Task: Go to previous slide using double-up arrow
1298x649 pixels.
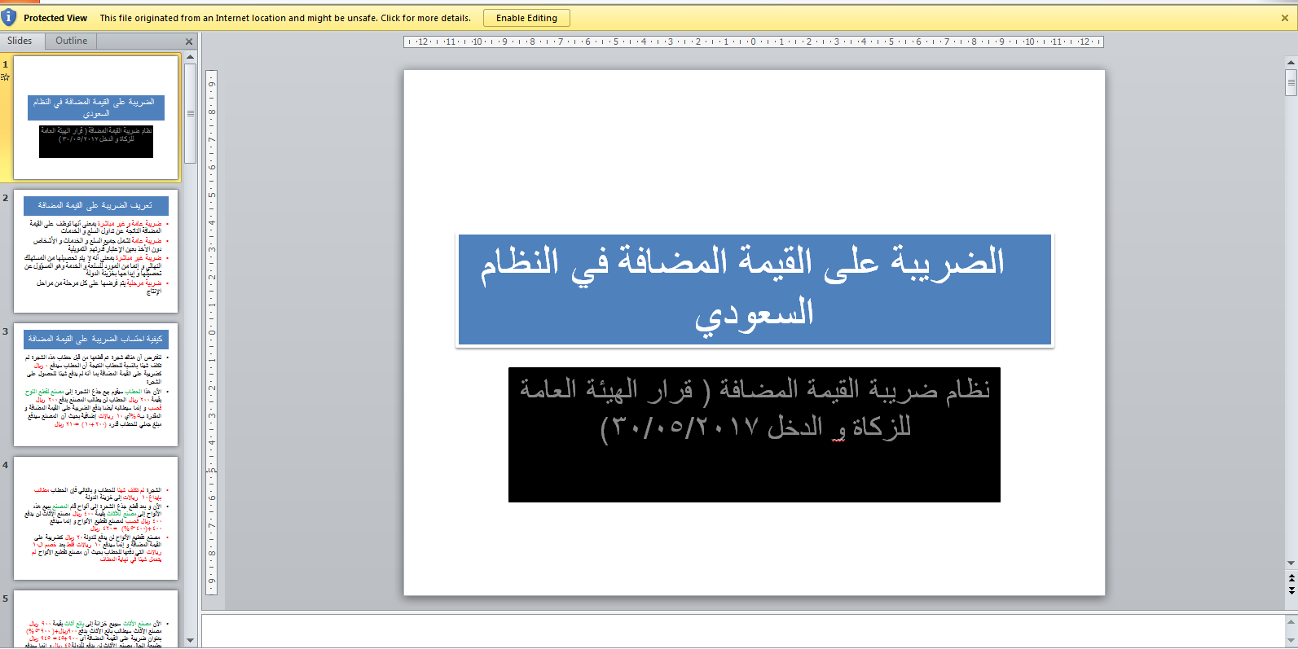Action: pyautogui.click(x=1291, y=578)
